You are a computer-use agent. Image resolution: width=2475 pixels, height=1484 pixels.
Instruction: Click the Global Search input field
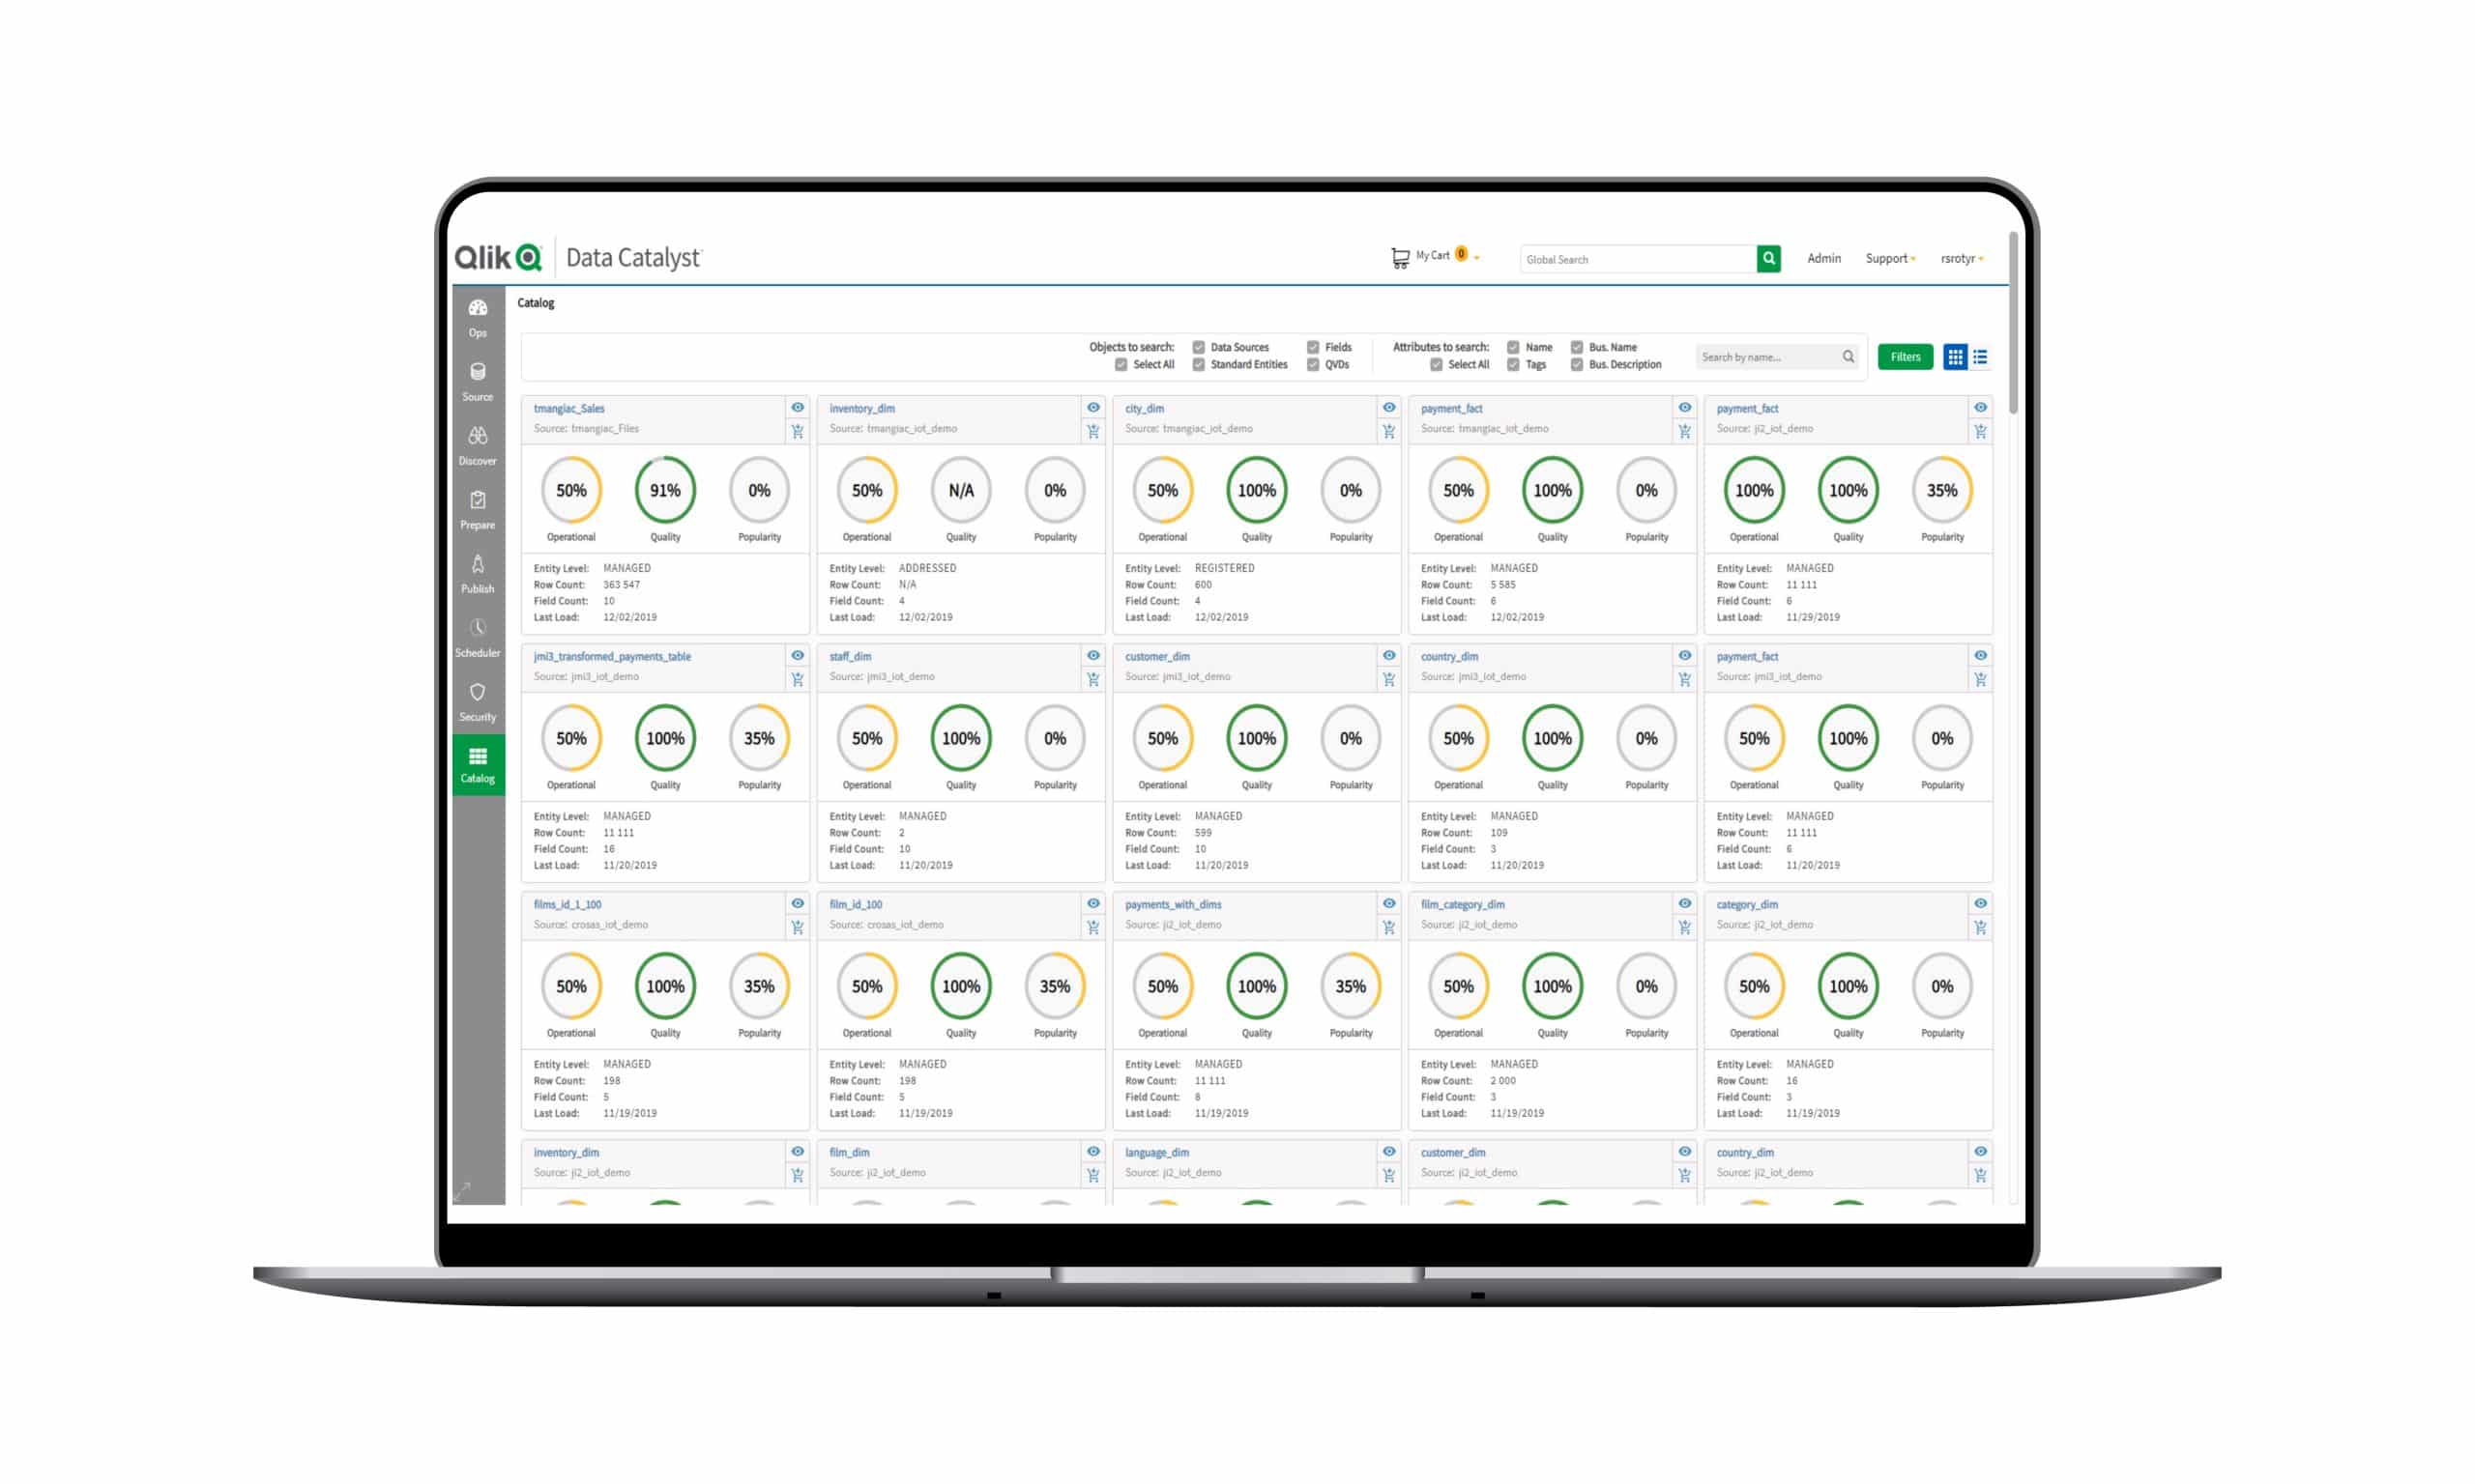tap(1626, 258)
